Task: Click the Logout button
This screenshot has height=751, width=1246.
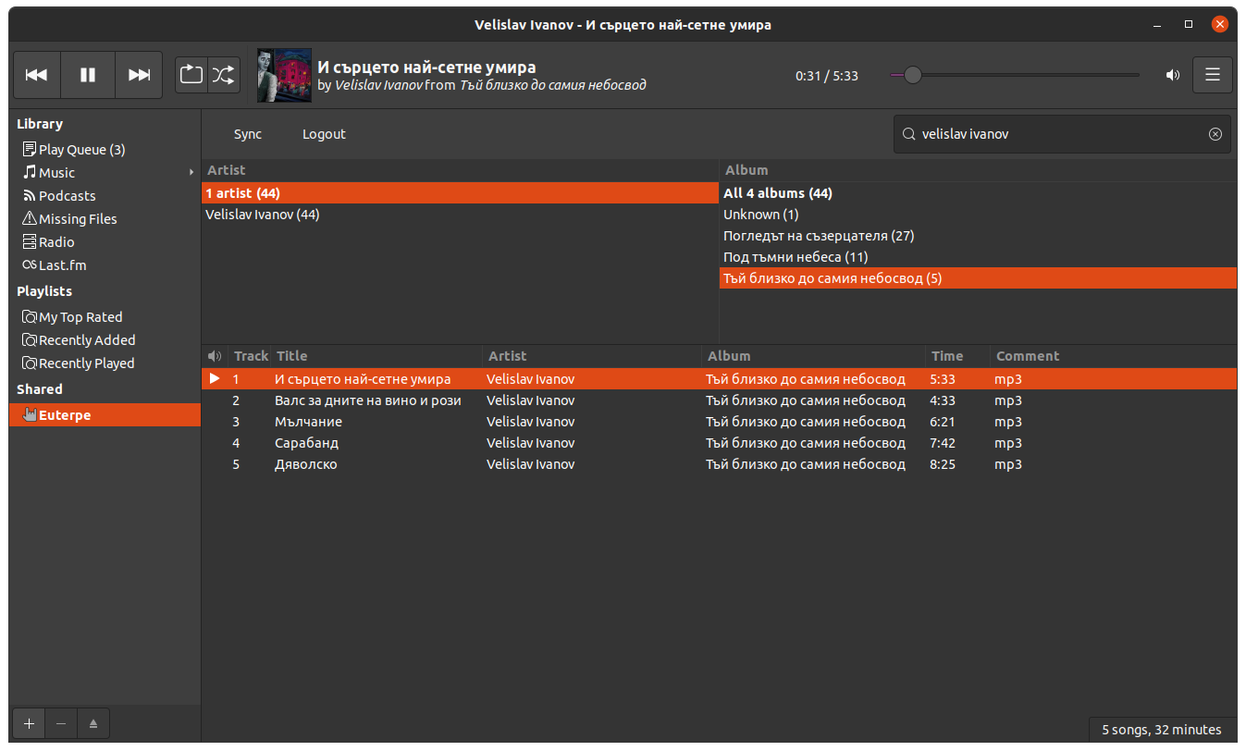Action: [324, 134]
